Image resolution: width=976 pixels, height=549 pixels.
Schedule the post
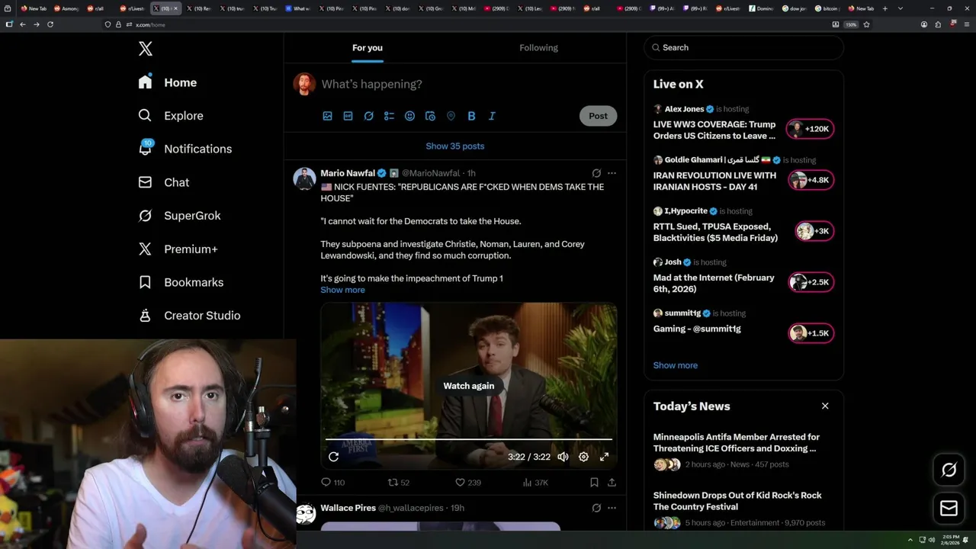pos(430,116)
